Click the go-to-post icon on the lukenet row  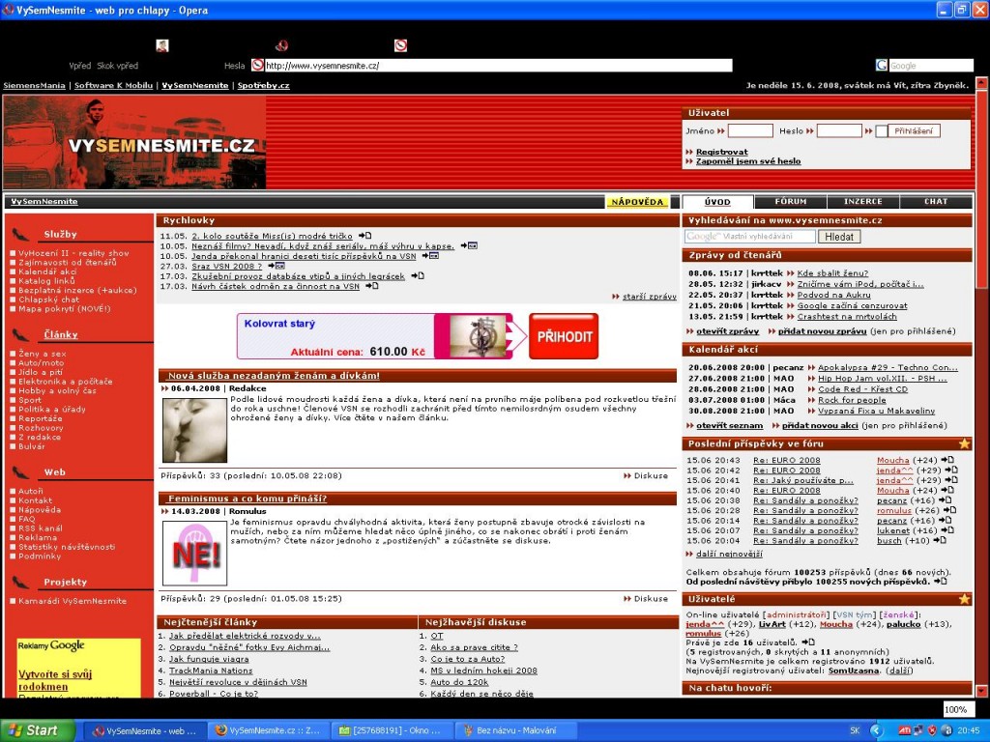(946, 530)
